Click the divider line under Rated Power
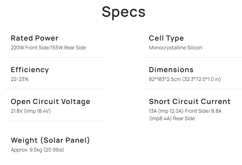This screenshot has width=242, height=165. (55, 57)
